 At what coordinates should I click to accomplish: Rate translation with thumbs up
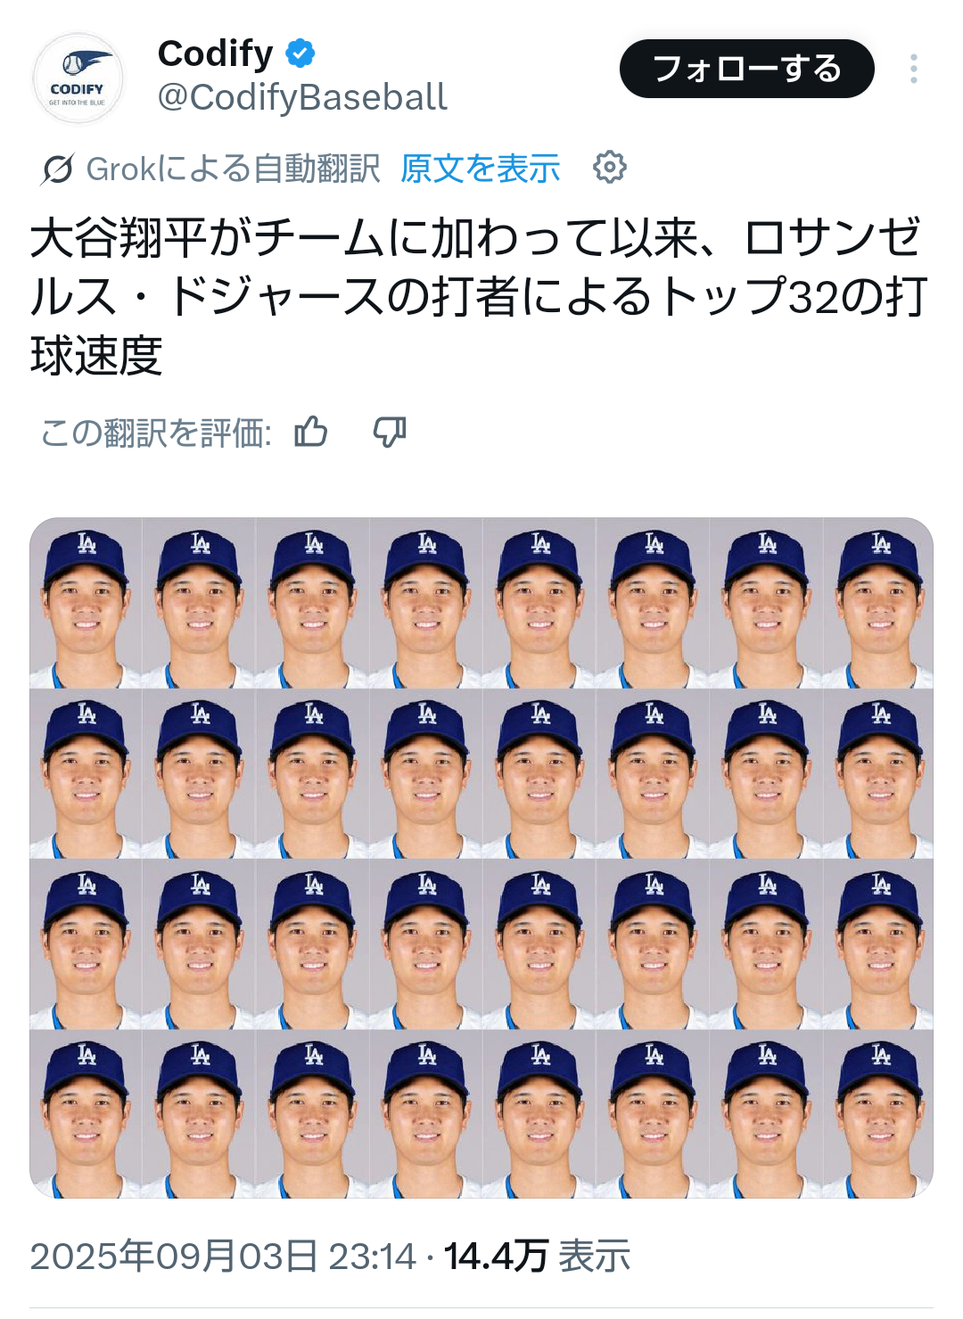(311, 433)
